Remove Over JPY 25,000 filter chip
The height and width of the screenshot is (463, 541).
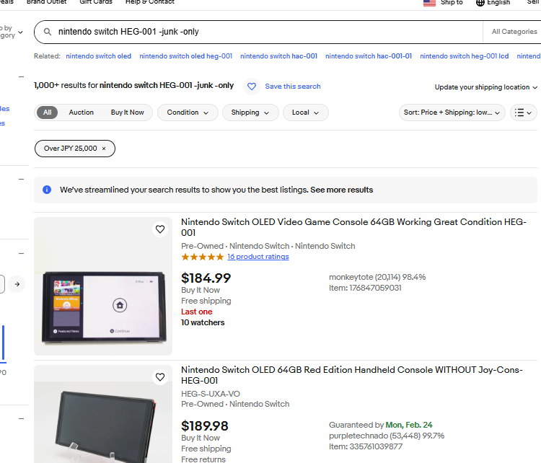point(103,149)
